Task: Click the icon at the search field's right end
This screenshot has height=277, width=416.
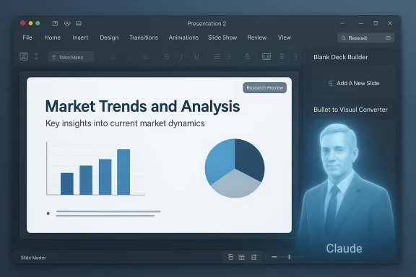Action: pos(388,38)
